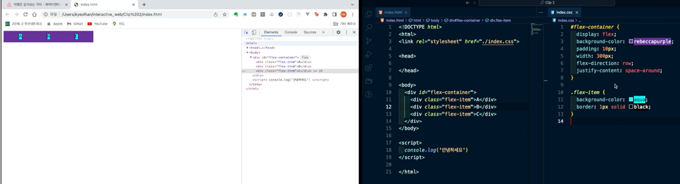Switch to DevTools Console tab

pos(291,32)
